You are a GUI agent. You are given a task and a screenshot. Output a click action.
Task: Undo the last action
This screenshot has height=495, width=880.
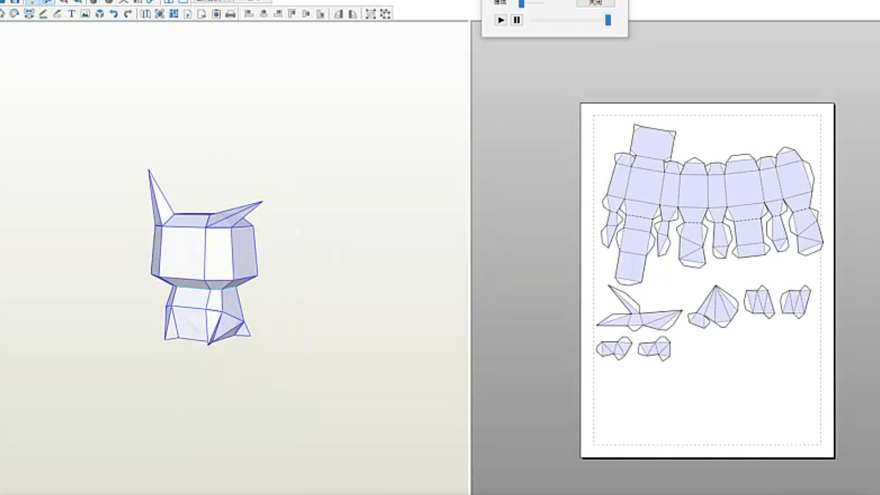point(114,14)
